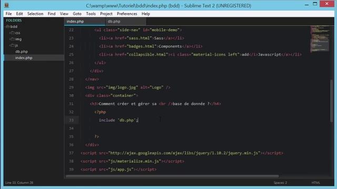Collapse the bdd folder arrow
This screenshot has width=337, height=189.
point(5,27)
